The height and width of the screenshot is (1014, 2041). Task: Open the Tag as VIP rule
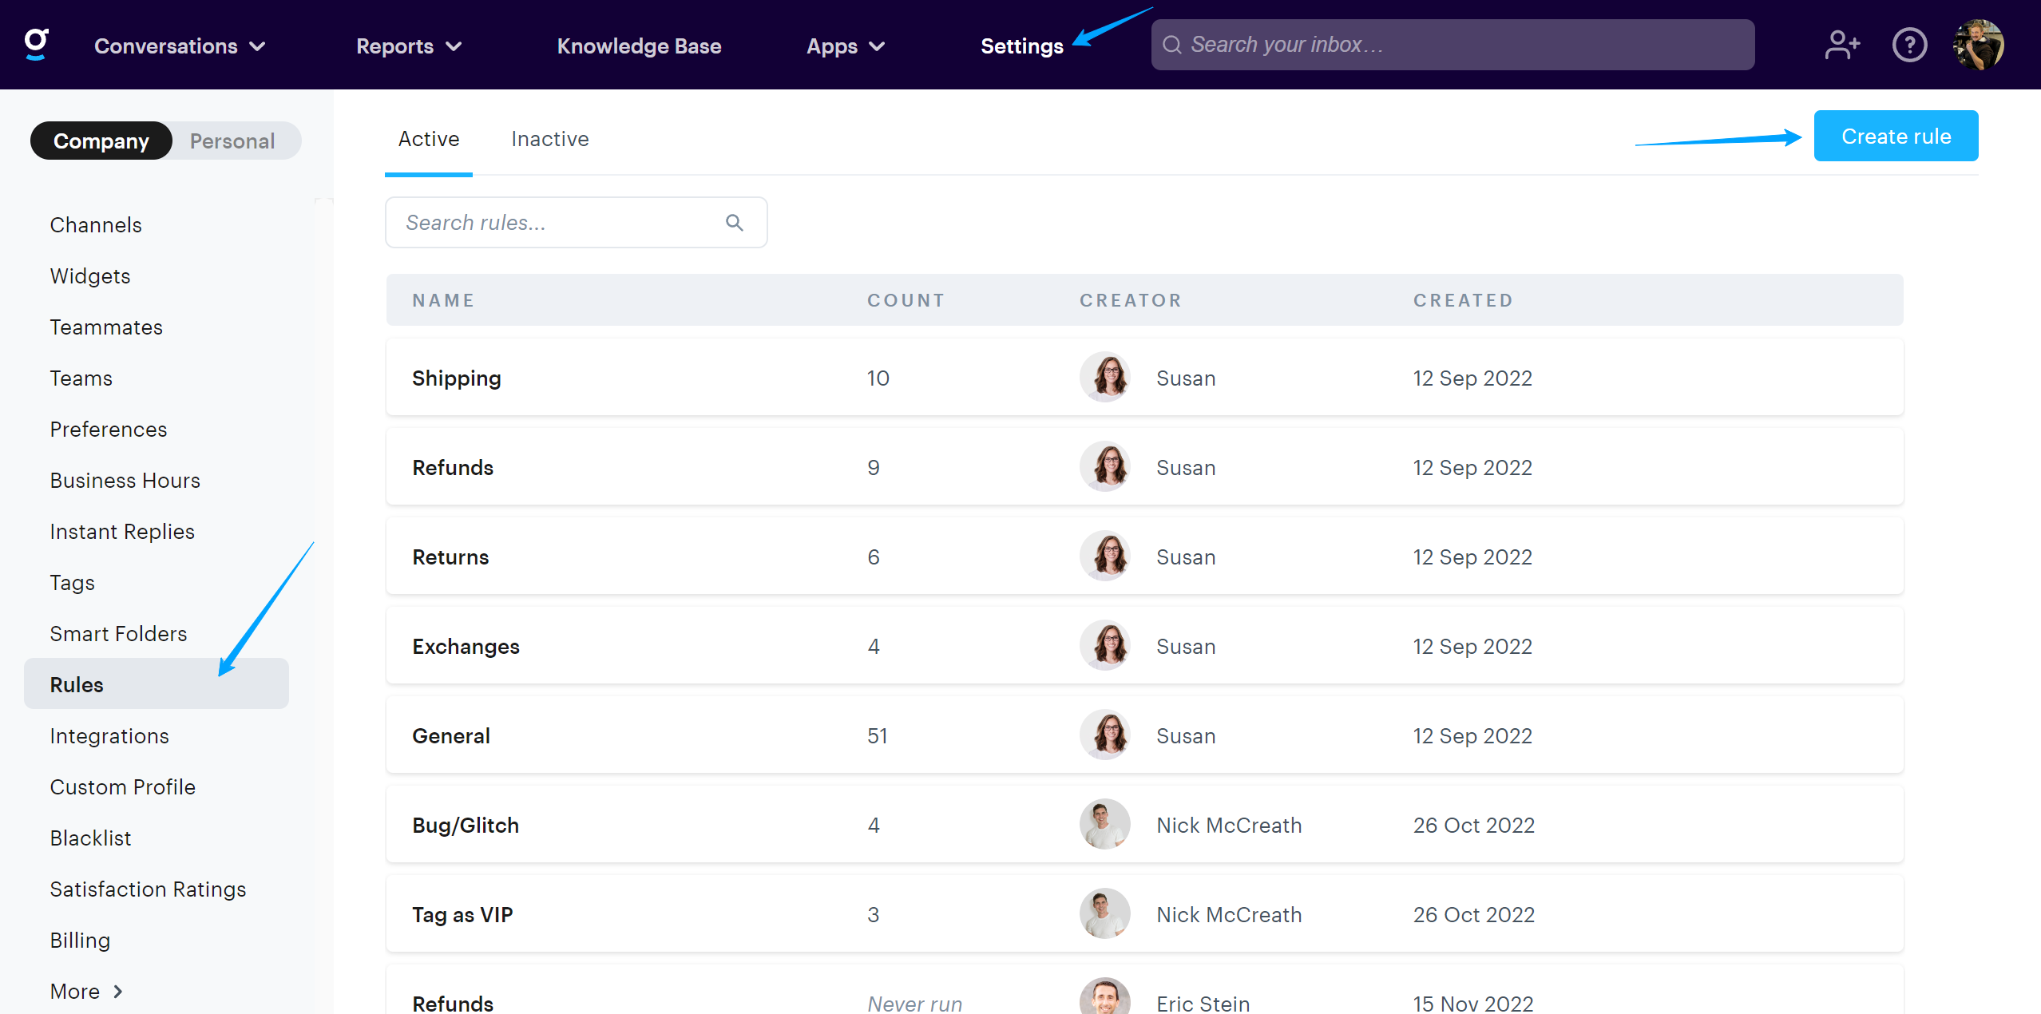[x=462, y=914]
